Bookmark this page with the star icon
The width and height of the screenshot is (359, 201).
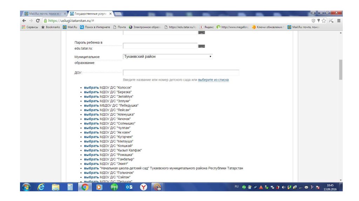[324, 21]
